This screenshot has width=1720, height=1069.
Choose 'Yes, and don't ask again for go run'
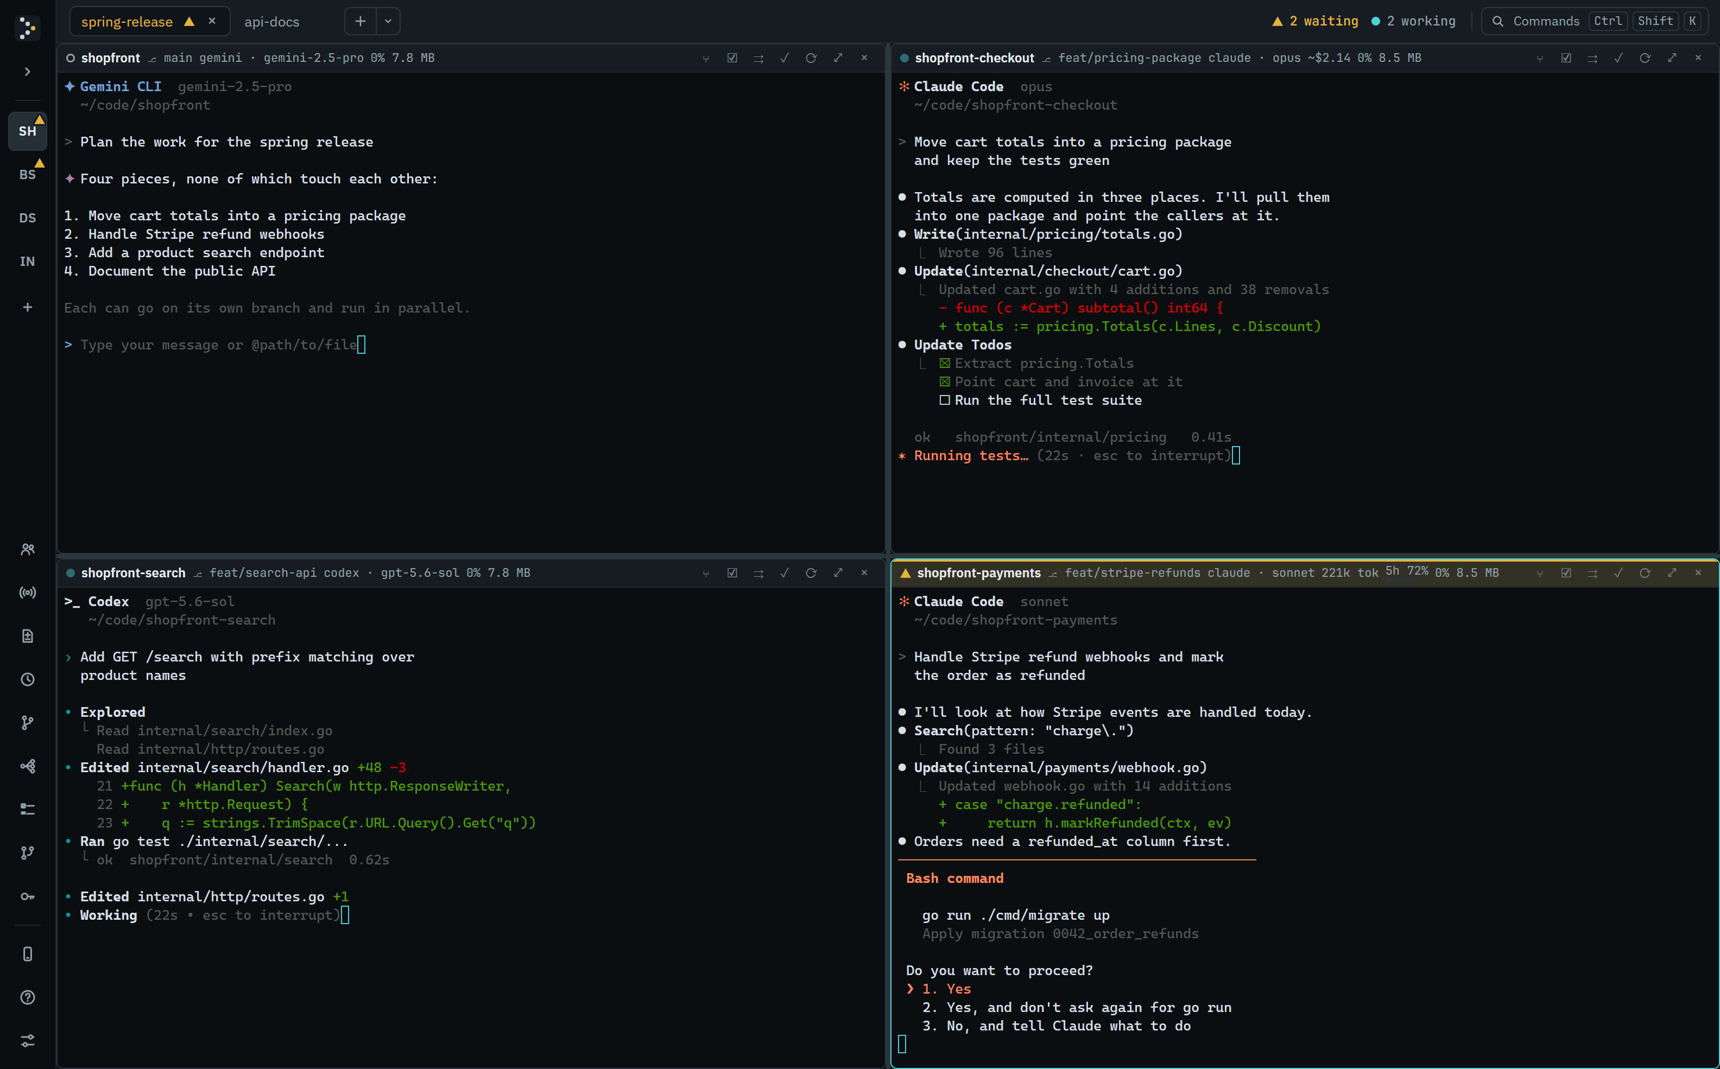1077,1008
